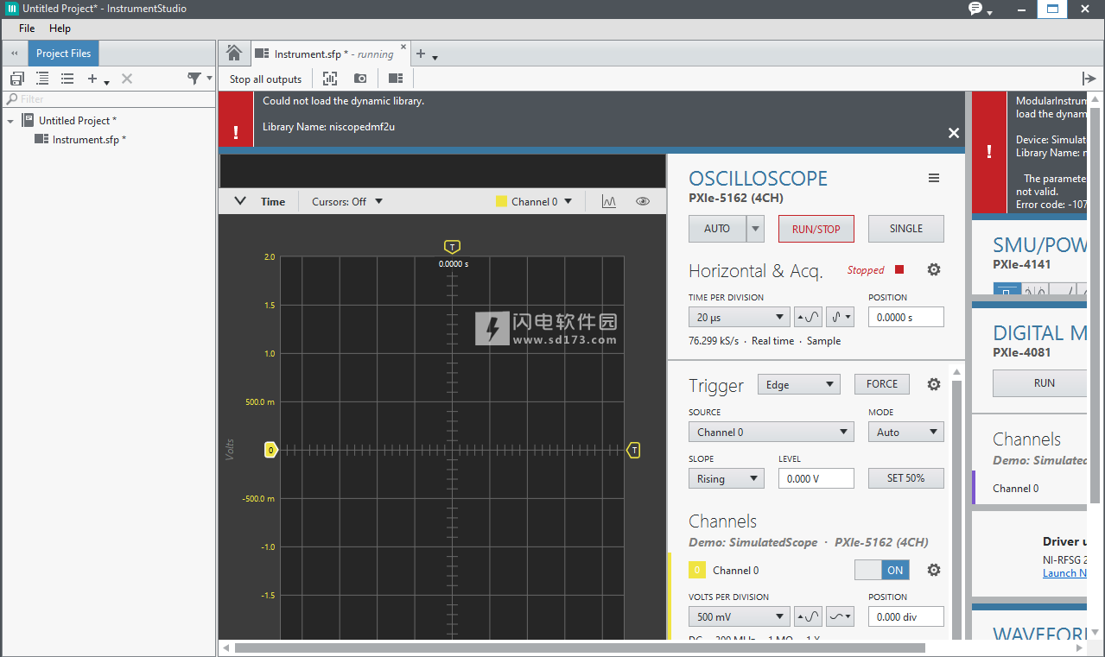The height and width of the screenshot is (657, 1105).
Task: Toggle graph visibility eye icon
Action: tap(643, 201)
